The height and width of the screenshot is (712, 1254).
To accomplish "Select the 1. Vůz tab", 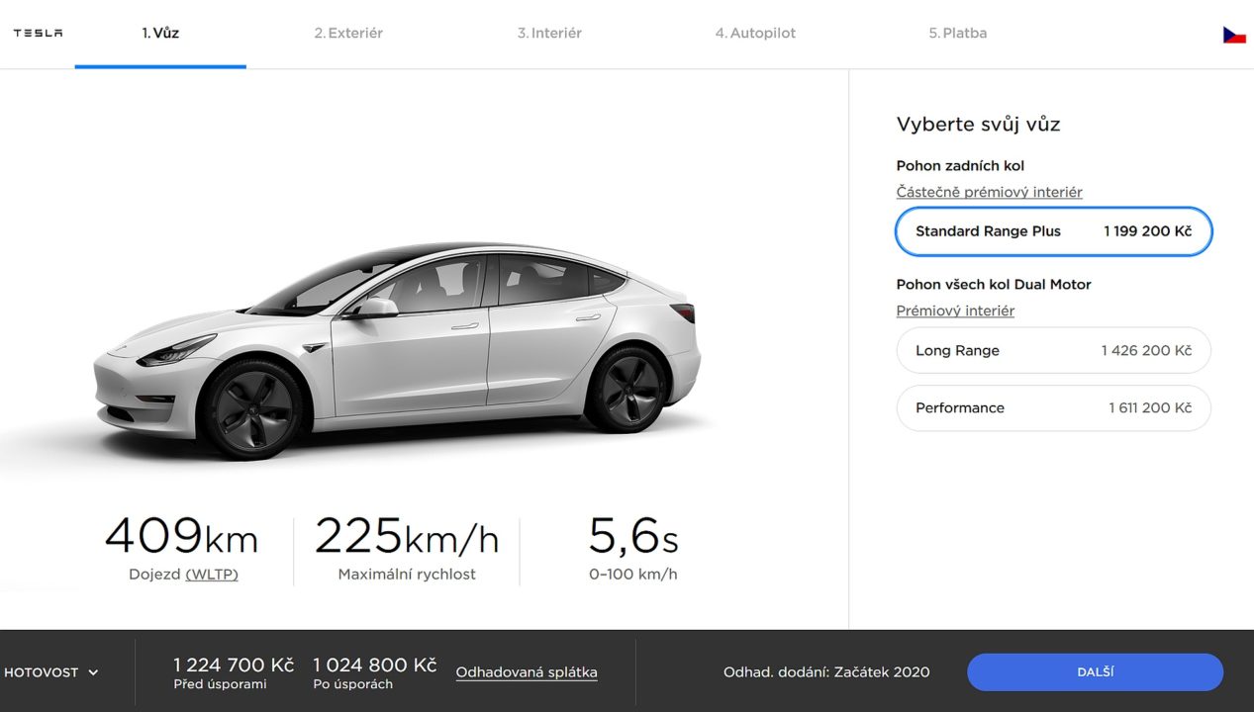I will tap(160, 33).
